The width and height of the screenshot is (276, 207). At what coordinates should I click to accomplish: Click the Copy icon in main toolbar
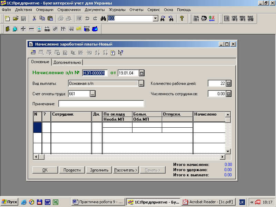point(42,18)
